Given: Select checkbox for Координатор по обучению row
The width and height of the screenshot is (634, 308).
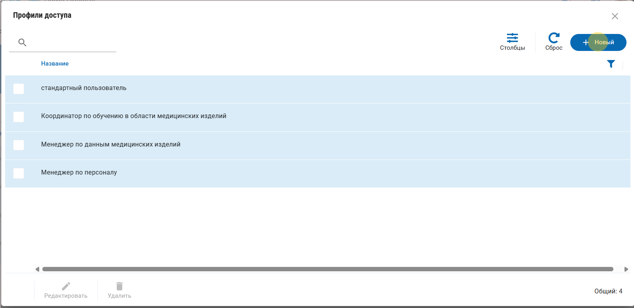Looking at the screenshot, I should tap(19, 117).
